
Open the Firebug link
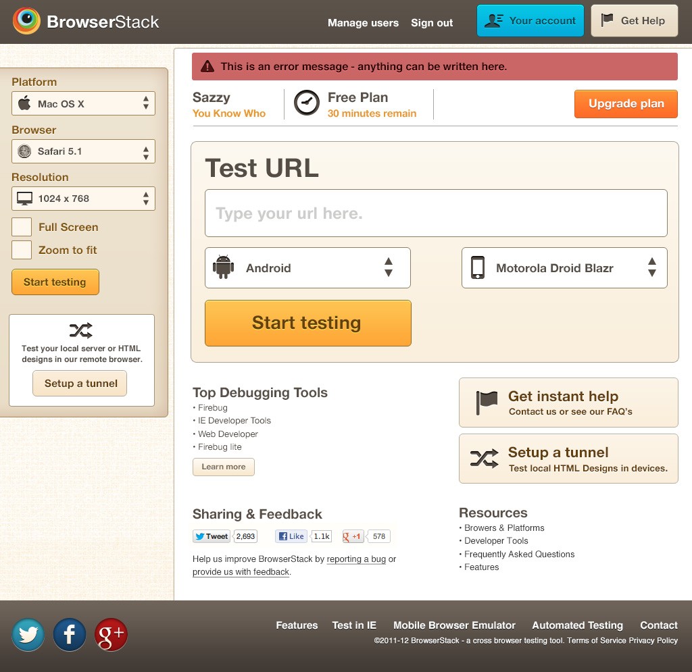213,408
